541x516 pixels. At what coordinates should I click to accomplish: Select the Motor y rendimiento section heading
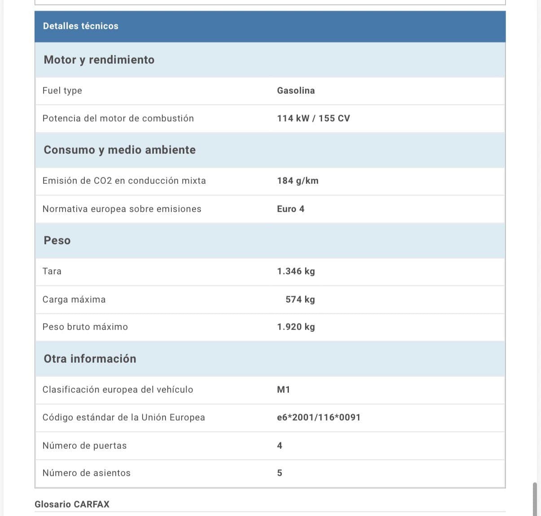click(99, 60)
